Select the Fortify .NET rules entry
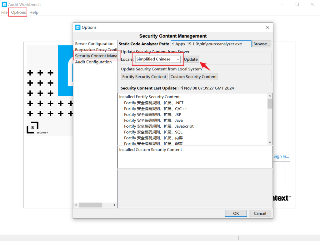 154,103
